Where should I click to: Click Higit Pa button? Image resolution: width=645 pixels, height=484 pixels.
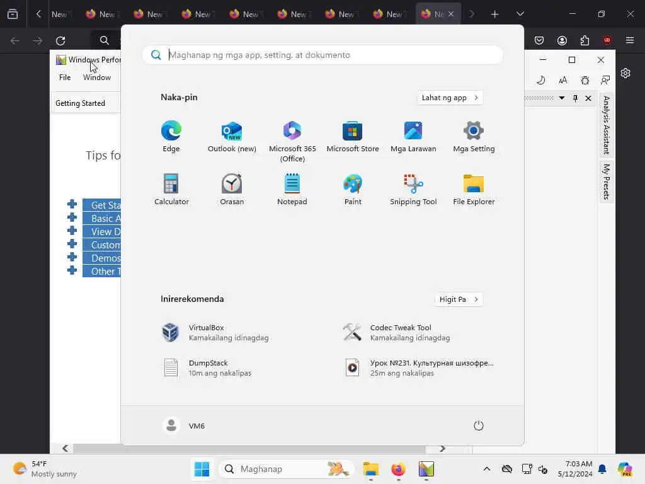(x=459, y=299)
